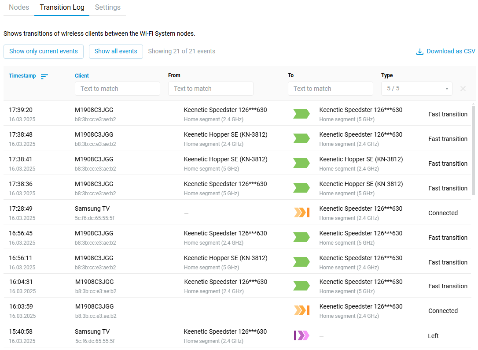Focus the Client filter text field

118,89
